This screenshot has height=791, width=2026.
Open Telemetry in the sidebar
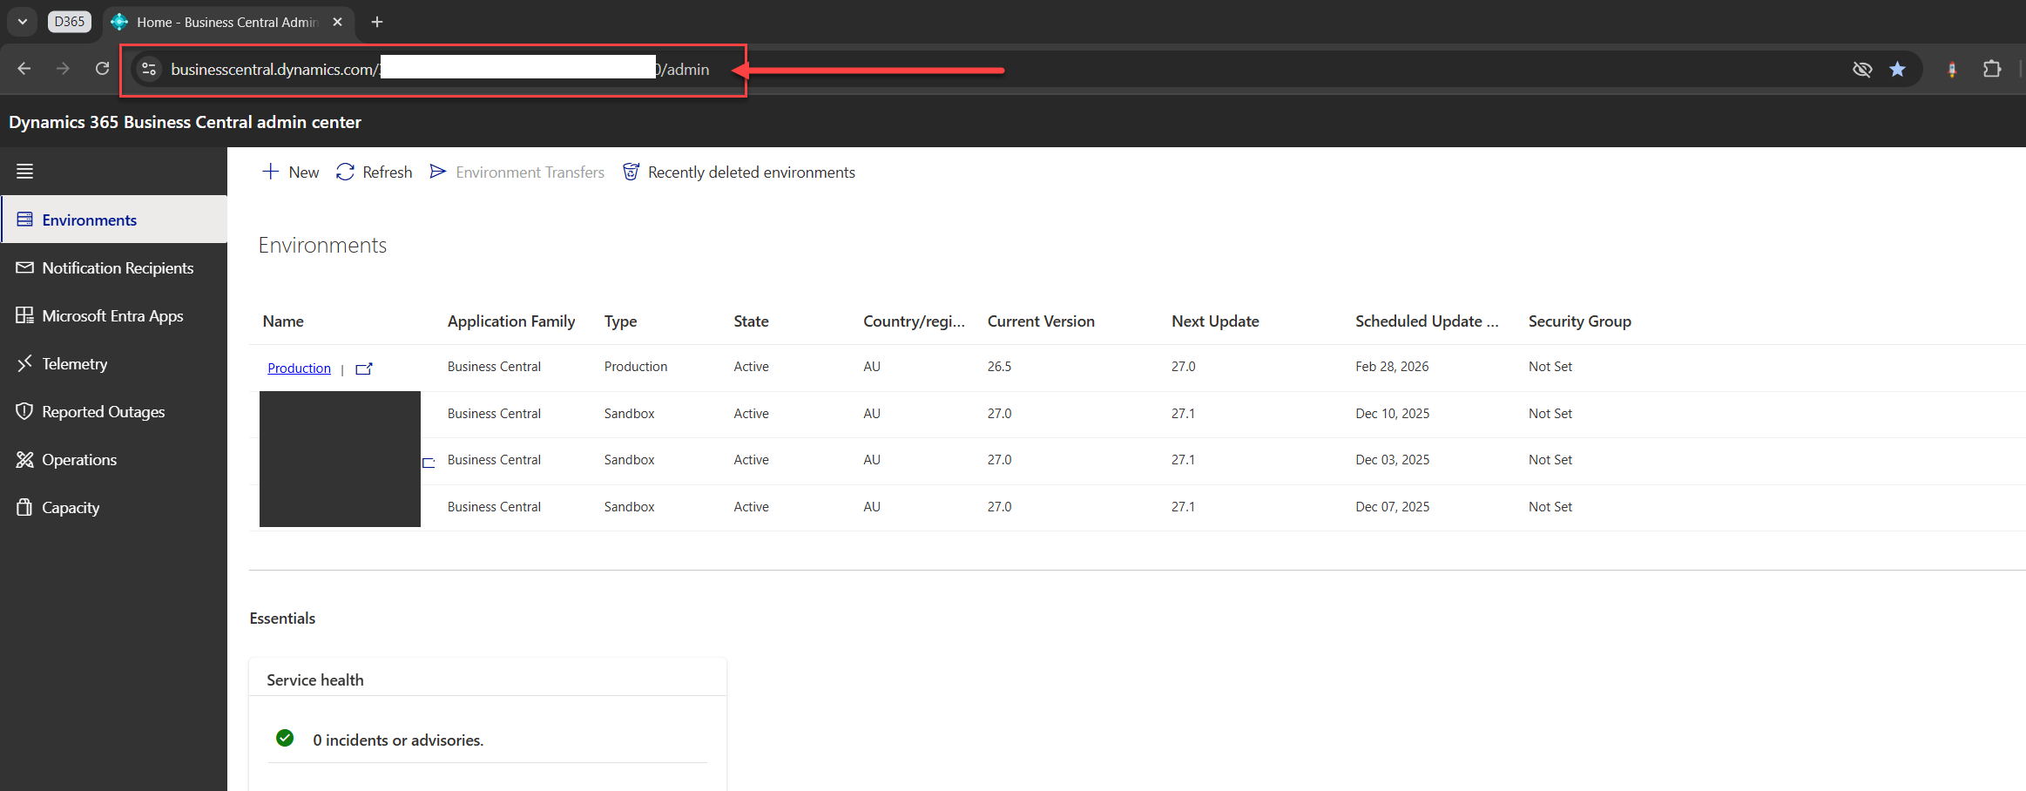[x=114, y=363]
